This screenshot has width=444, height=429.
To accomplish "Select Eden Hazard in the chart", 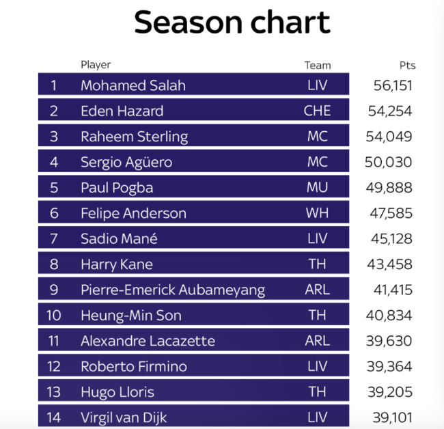I will (x=122, y=111).
